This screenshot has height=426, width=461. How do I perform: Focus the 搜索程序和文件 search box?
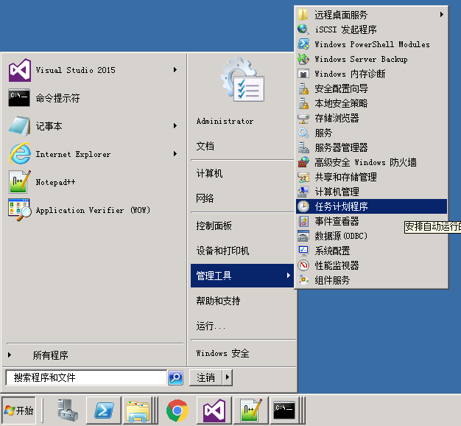pos(86,377)
